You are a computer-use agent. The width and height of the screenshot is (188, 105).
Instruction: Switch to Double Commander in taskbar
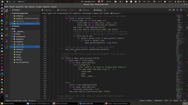tap(65, 104)
